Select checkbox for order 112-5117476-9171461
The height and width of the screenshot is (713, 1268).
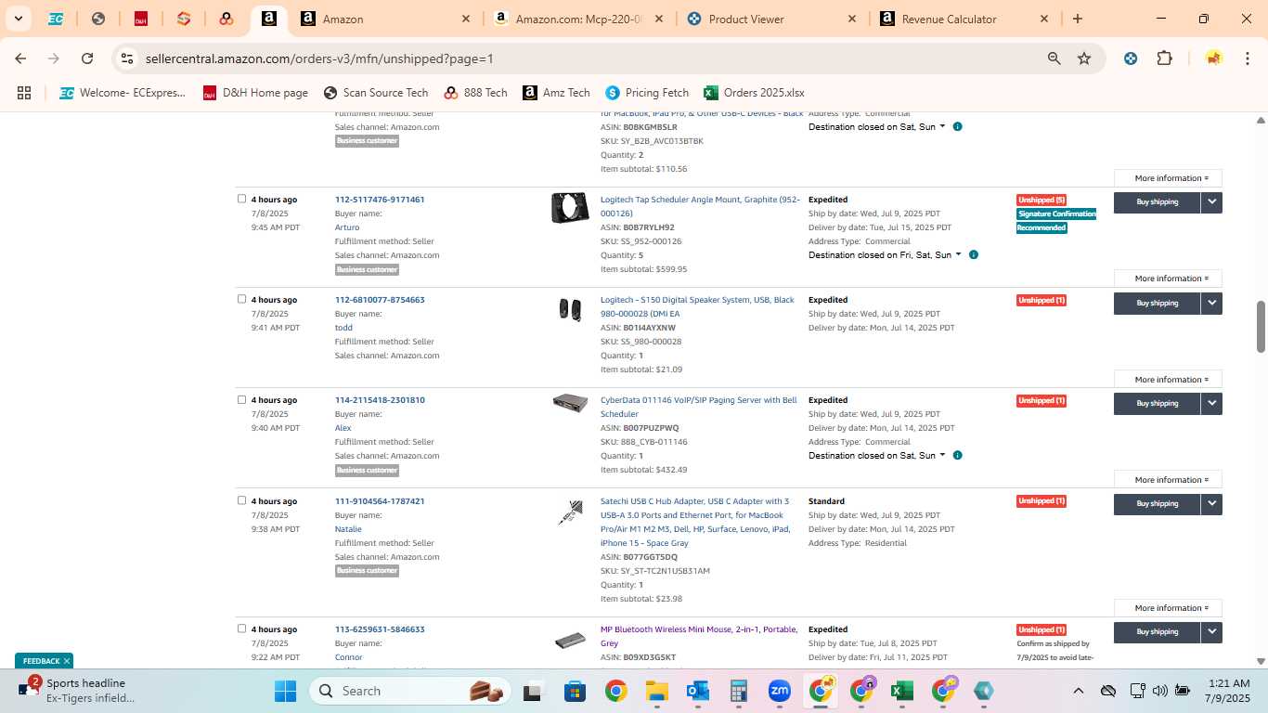pyautogui.click(x=241, y=199)
